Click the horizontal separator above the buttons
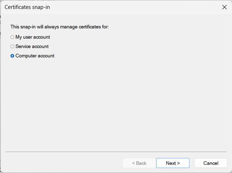Screen dimensions: 232x173 (116, 152)
